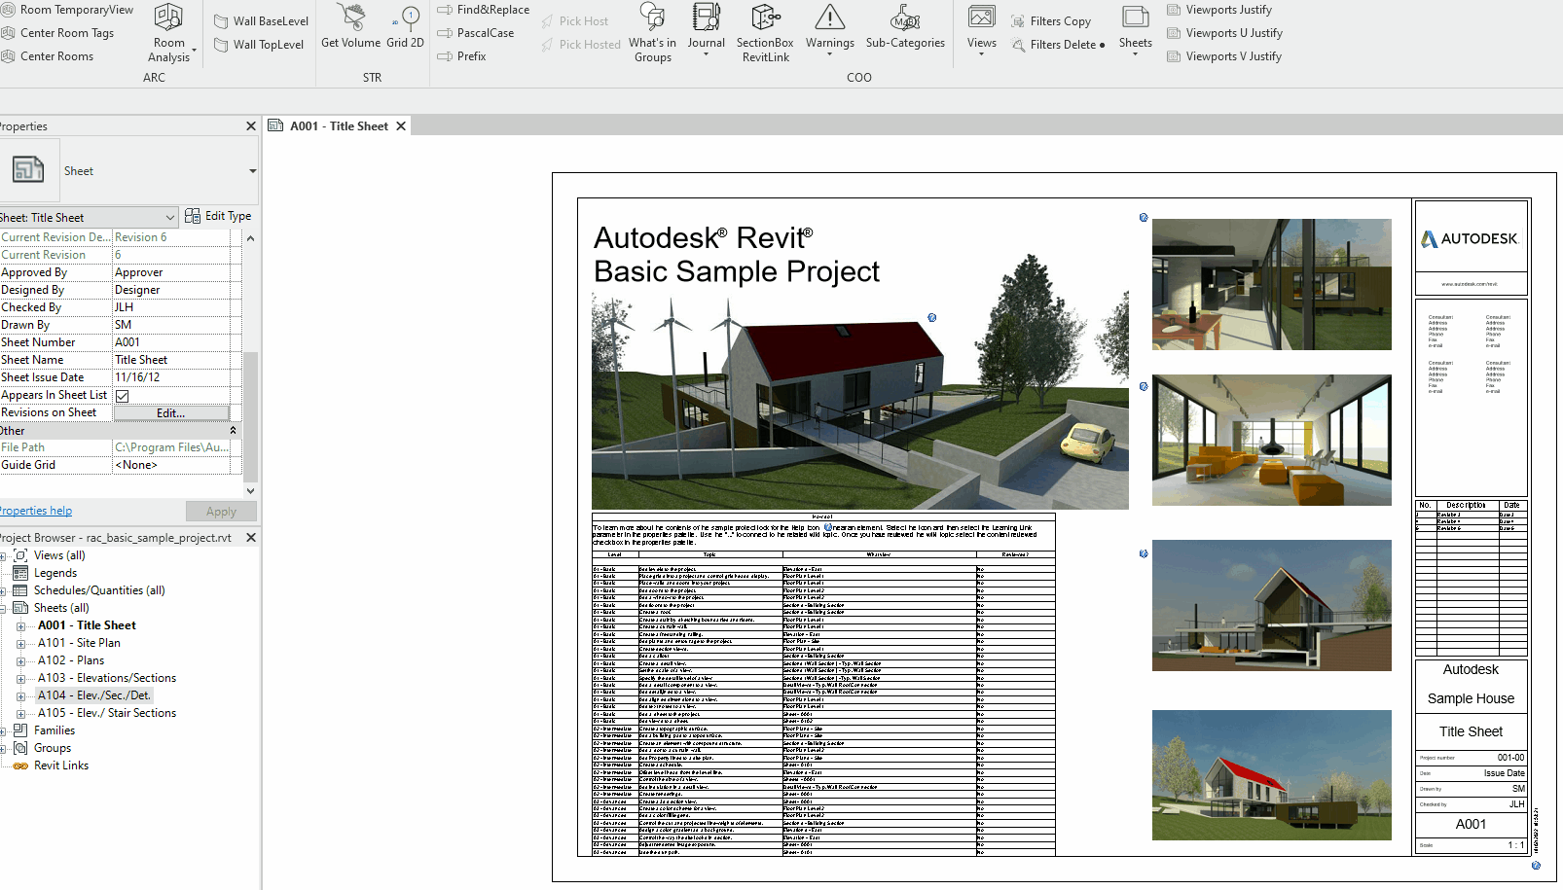Click the Sheet Issue Date value

click(171, 377)
